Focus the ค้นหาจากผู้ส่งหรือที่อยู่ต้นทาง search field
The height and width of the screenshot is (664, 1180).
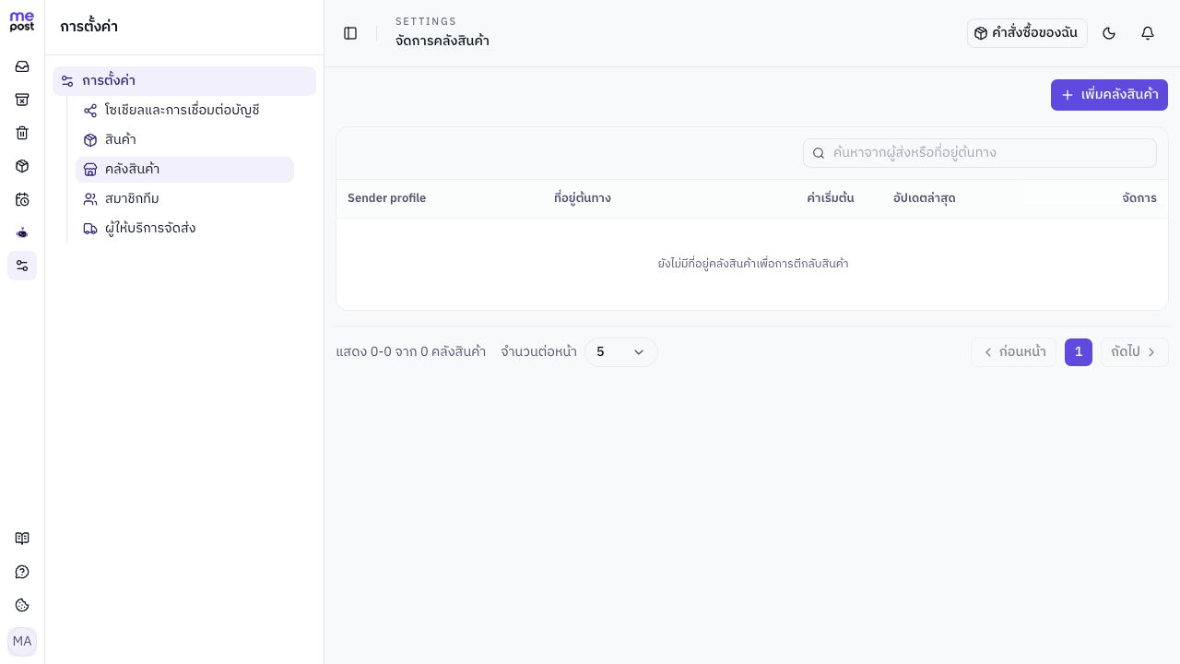pos(980,153)
